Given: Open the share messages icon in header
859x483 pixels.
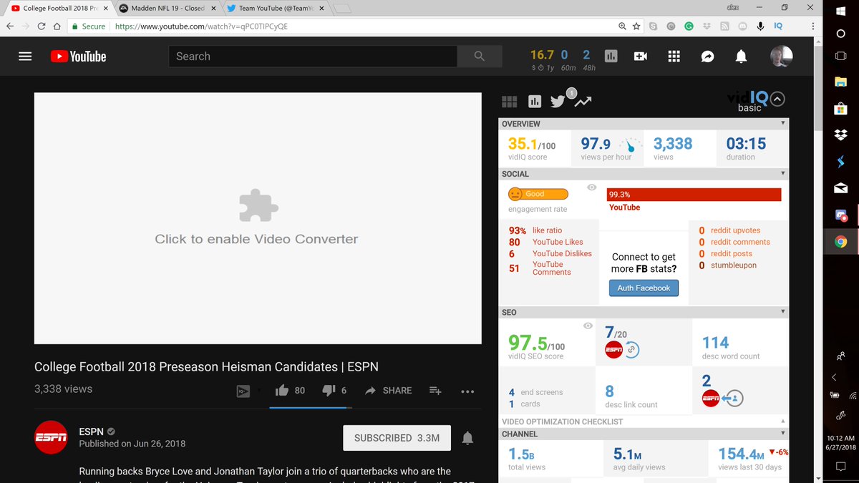Looking at the screenshot, I should point(707,56).
